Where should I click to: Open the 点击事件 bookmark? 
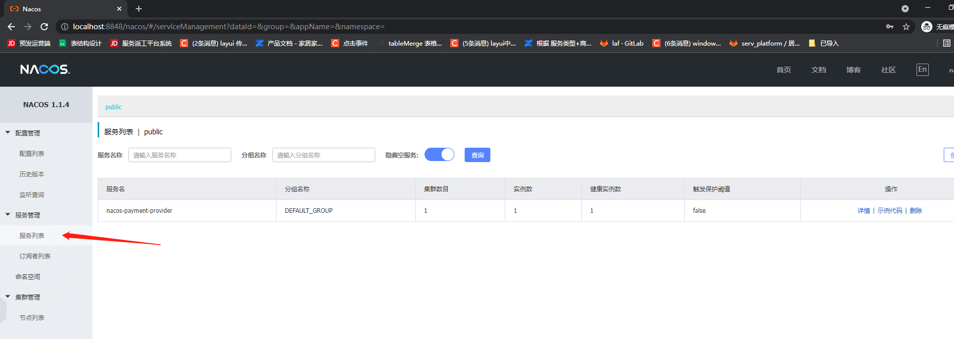coord(350,43)
